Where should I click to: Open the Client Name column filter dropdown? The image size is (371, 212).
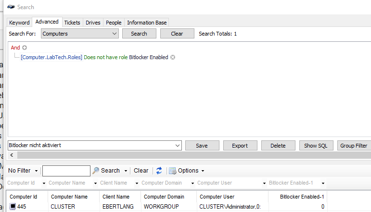pyautogui.click(x=137, y=183)
